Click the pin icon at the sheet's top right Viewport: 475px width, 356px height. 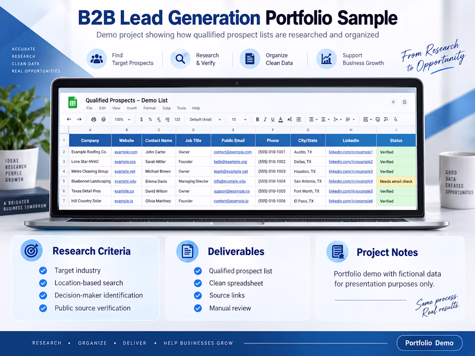tap(393, 102)
